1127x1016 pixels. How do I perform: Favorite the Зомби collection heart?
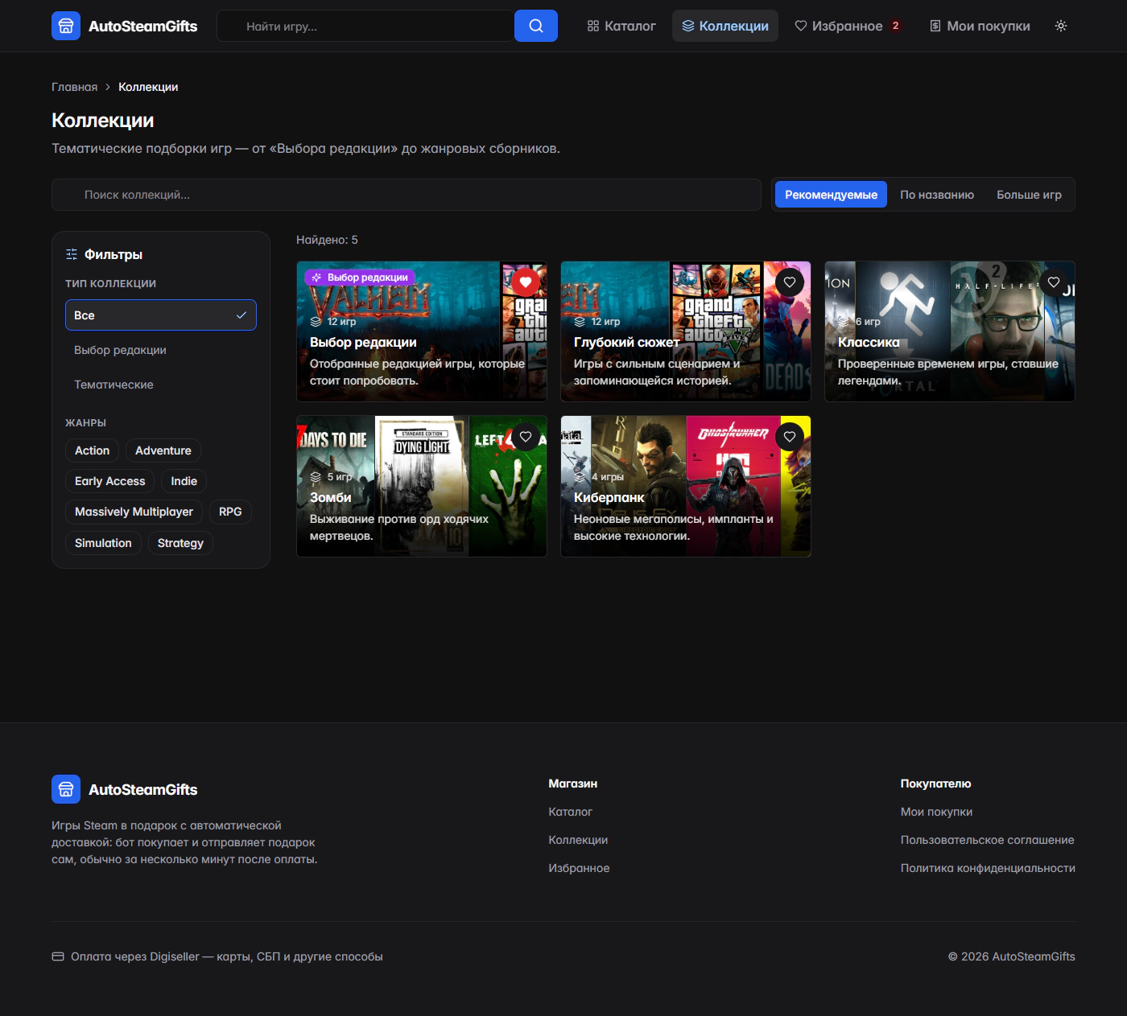tap(526, 437)
